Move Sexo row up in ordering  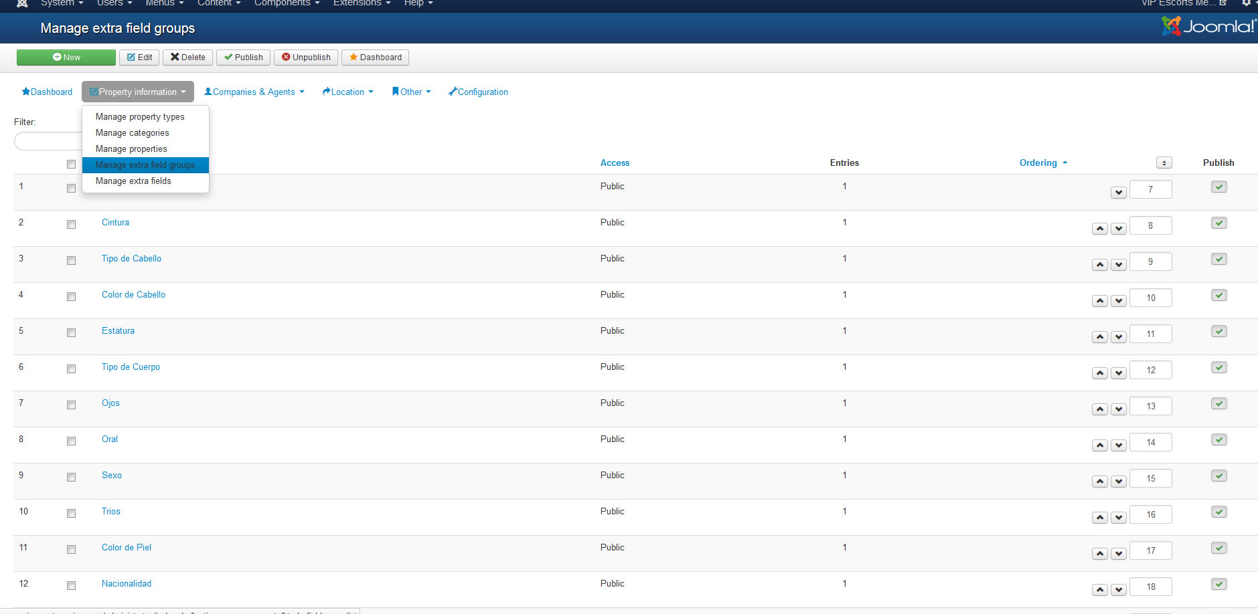coord(1100,482)
